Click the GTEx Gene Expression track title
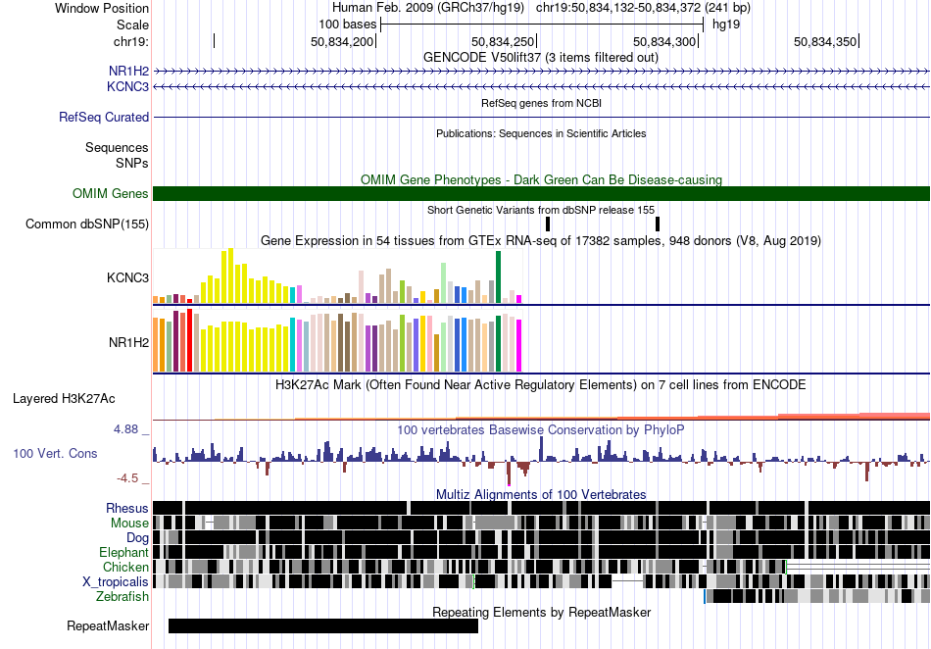The image size is (931, 649). tap(541, 241)
